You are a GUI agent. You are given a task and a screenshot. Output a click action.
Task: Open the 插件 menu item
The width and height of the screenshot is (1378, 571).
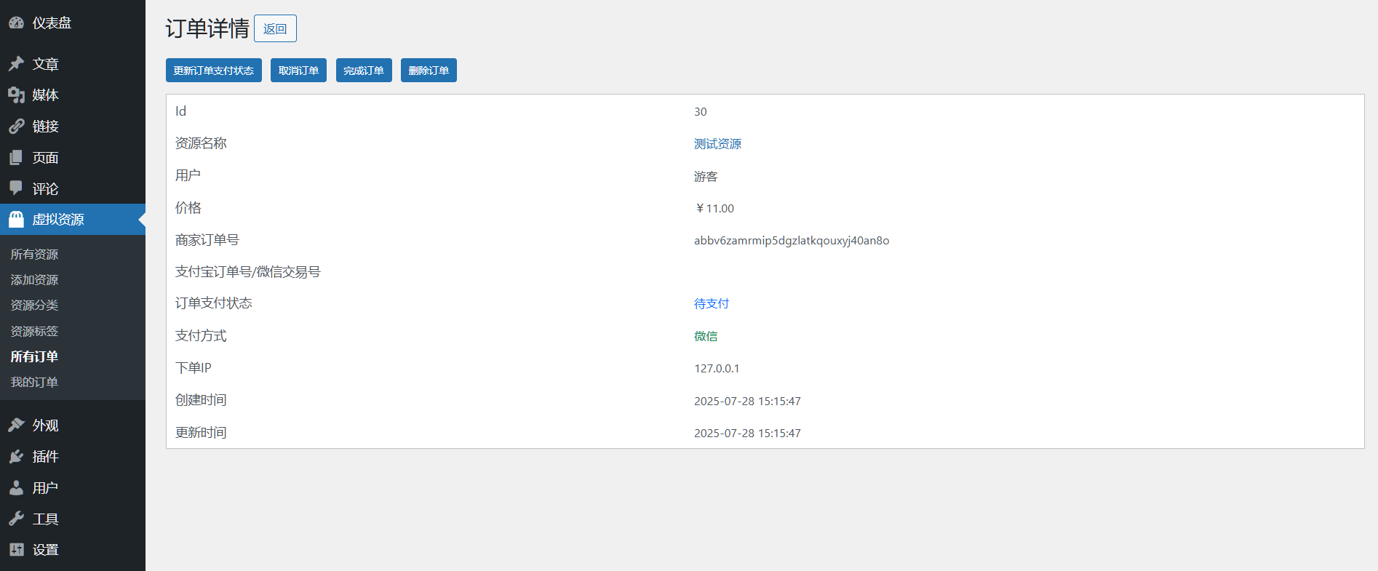[x=45, y=457]
